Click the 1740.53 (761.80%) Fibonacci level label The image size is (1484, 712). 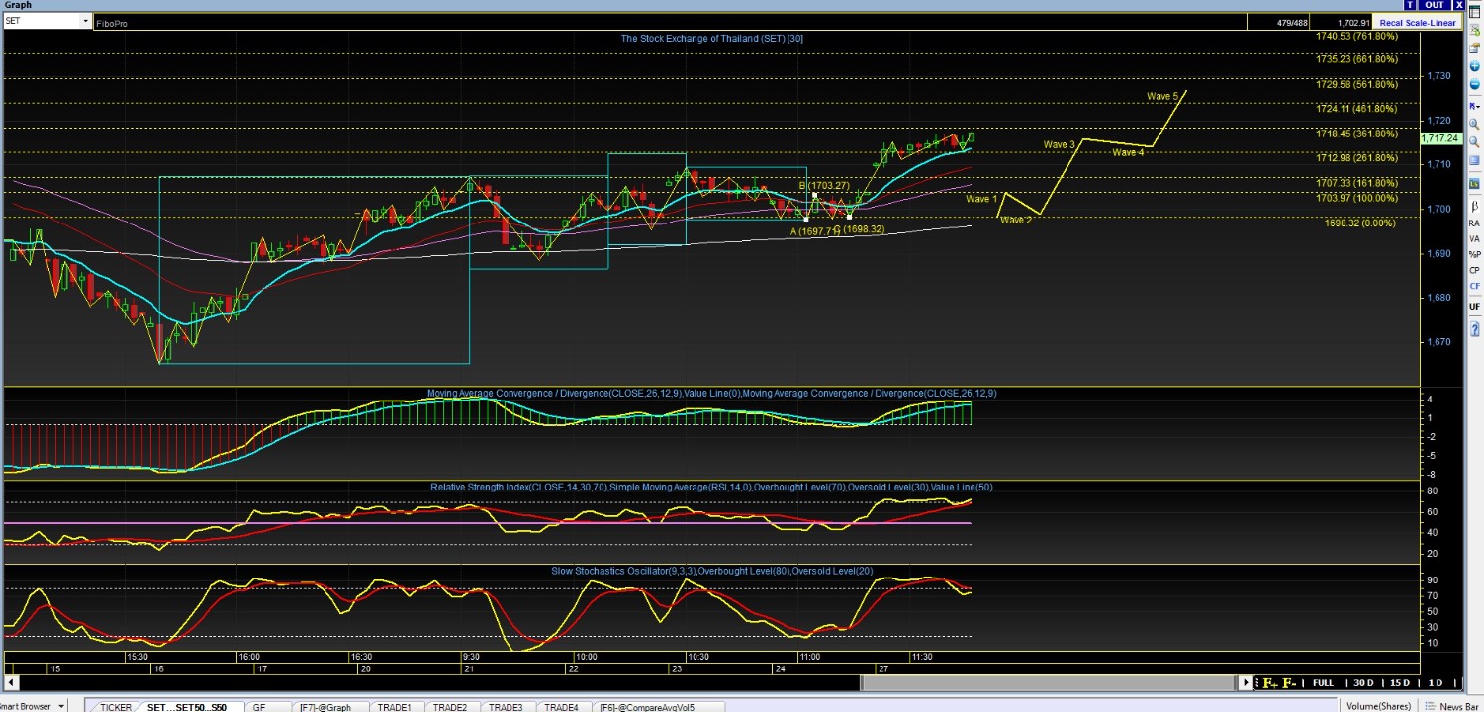[x=1356, y=37]
